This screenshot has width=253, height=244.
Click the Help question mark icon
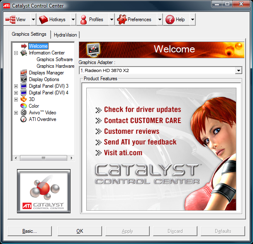(170, 20)
